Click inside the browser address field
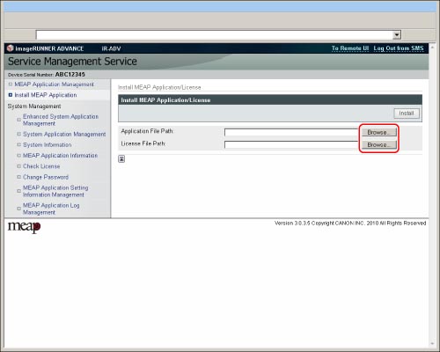 pos(214,35)
